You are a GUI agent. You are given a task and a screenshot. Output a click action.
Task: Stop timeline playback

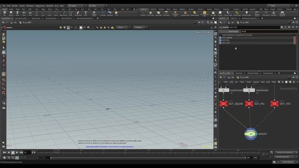(13, 153)
